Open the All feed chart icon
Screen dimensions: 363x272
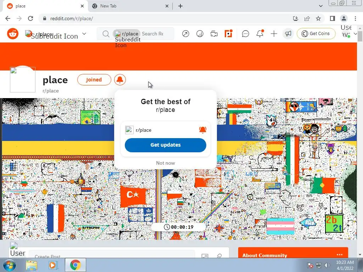coord(200,34)
